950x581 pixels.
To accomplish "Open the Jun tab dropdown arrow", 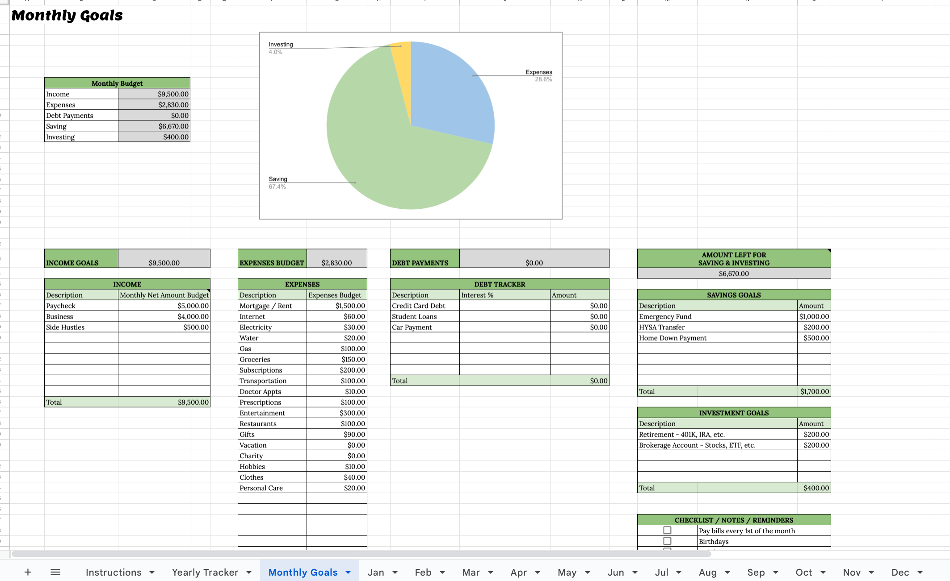I will (x=635, y=573).
